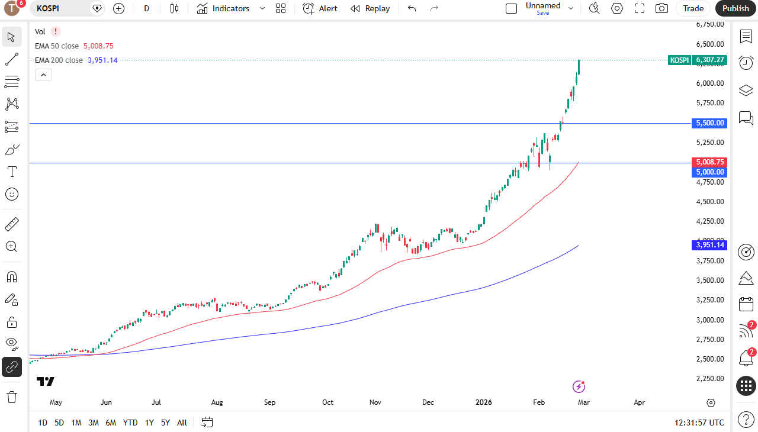
Task: Toggle magnet mode for drawings
Action: tap(12, 277)
